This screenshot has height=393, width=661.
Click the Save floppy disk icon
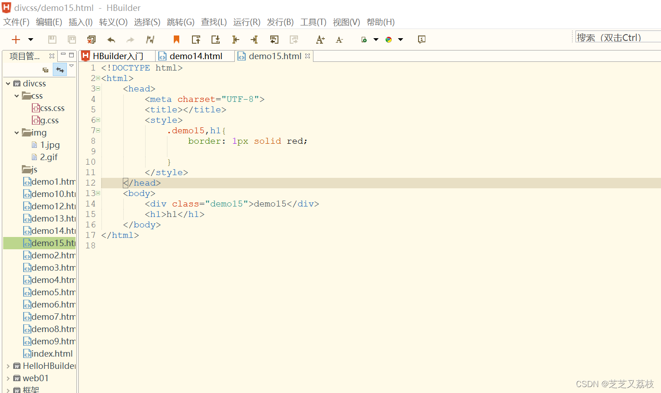(52, 40)
